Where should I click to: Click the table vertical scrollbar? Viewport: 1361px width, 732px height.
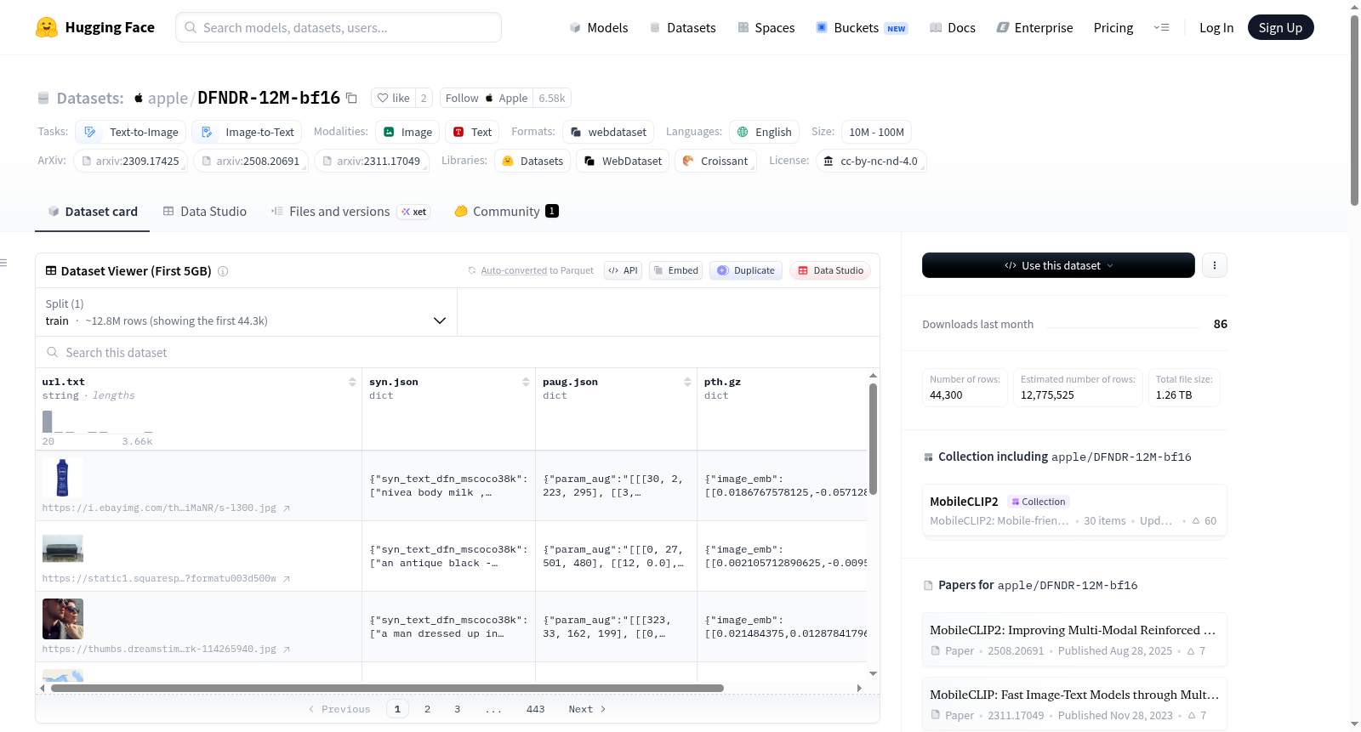pyautogui.click(x=873, y=439)
